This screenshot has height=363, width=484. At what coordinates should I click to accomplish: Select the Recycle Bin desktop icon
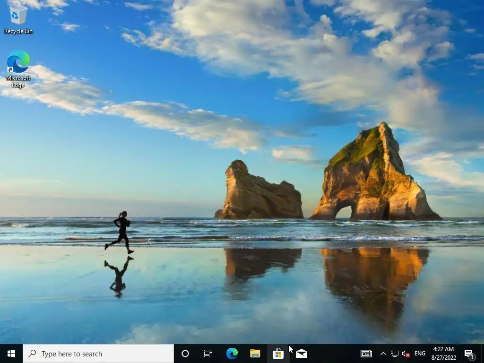click(18, 19)
